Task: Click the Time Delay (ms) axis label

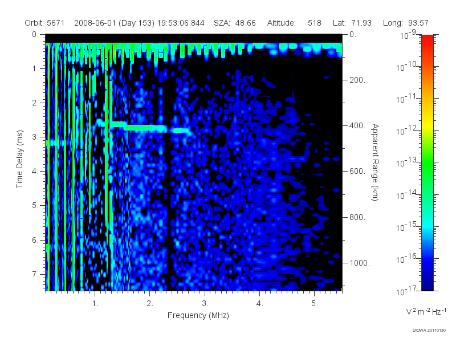Action: 19,159
